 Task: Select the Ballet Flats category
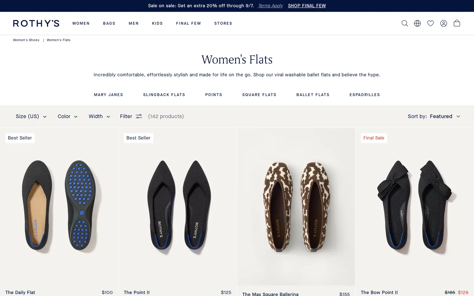(x=313, y=95)
